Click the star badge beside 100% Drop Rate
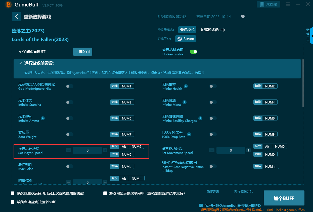Viewport: 313px width, 212px height. click(x=189, y=134)
